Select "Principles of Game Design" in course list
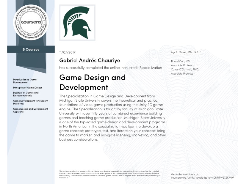The width and height of the screenshot is (238, 184). pos(27,88)
